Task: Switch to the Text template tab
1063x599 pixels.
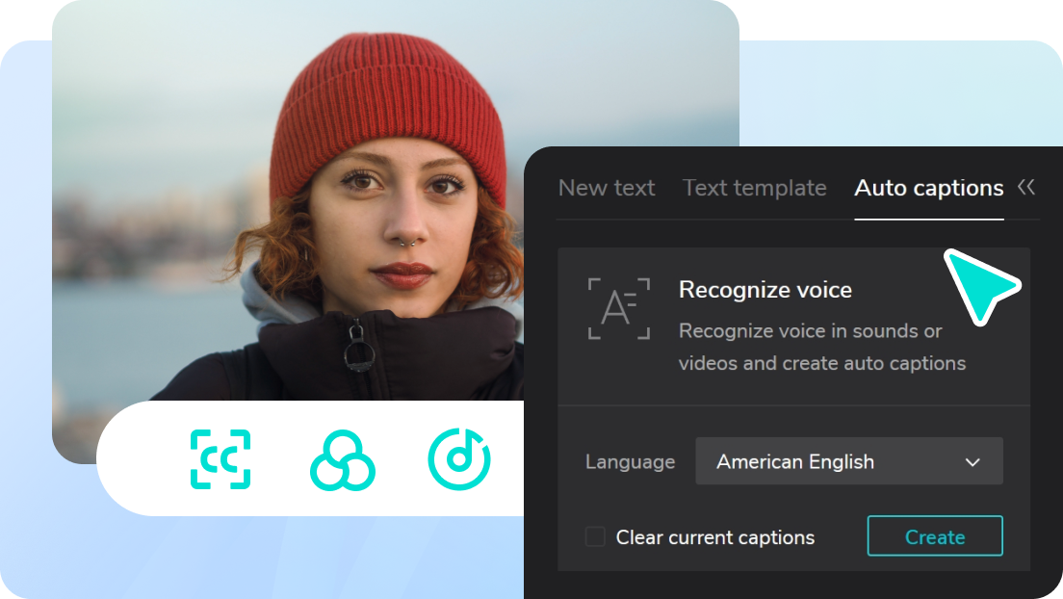Action: point(754,188)
